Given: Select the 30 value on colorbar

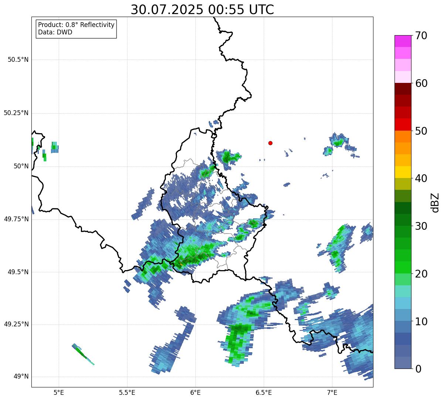Looking at the screenshot, I should (421, 226).
